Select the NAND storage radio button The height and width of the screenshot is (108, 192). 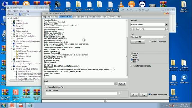tap(132, 58)
